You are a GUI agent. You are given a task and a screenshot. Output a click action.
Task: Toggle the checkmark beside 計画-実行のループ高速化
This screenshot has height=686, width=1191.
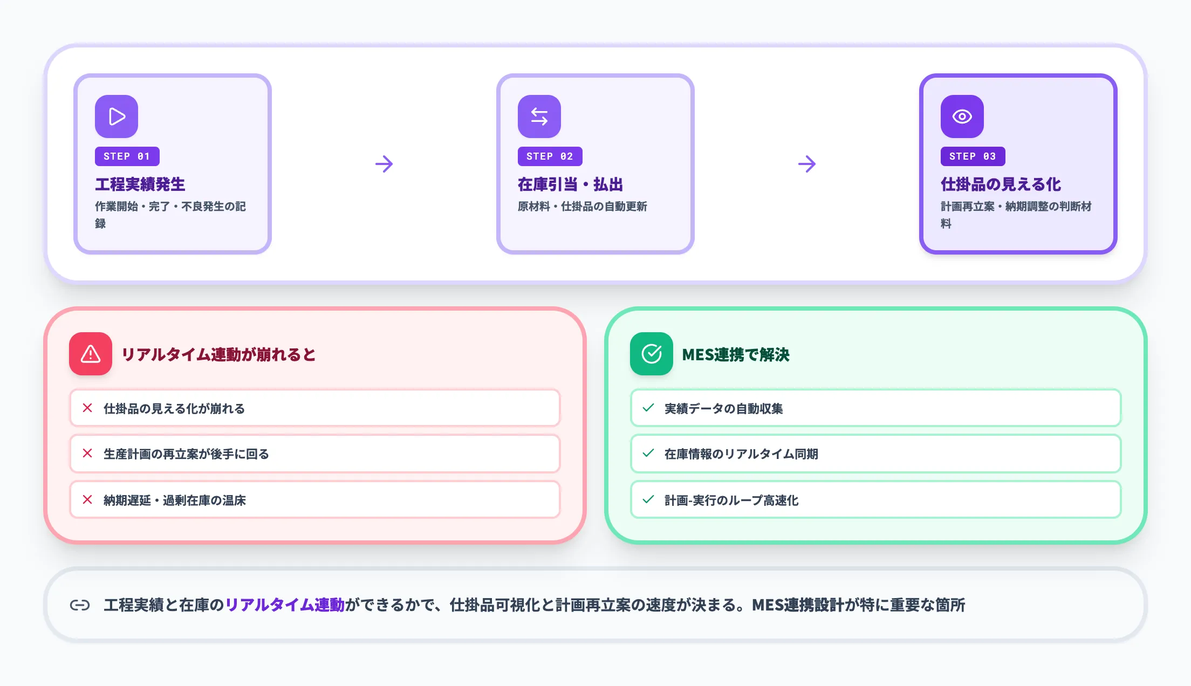click(x=648, y=499)
